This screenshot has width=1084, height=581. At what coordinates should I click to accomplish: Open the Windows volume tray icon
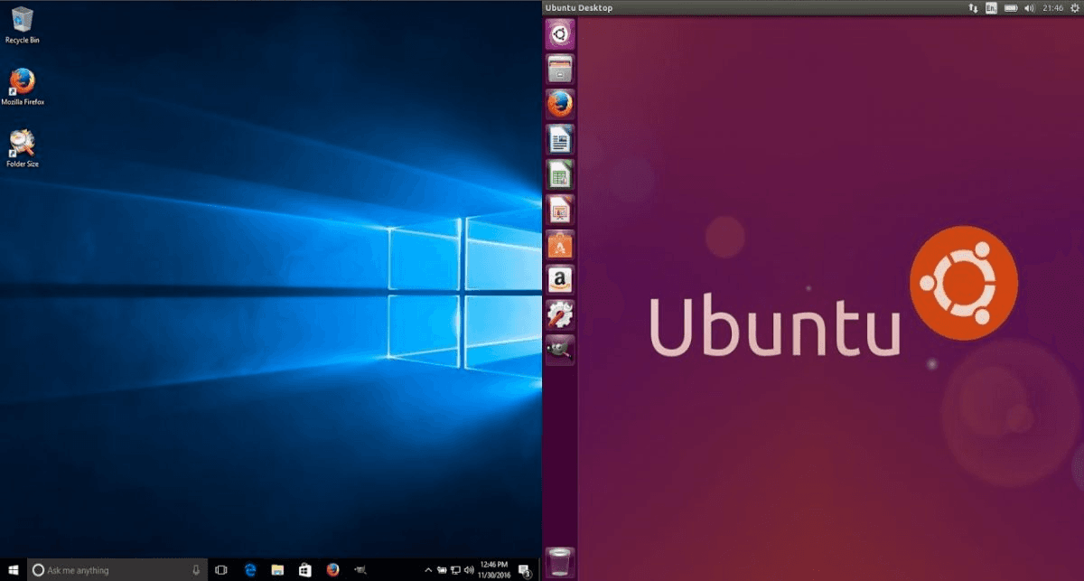pos(469,570)
